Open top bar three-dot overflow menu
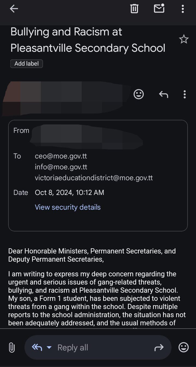196x367 pixels. pyautogui.click(x=183, y=9)
